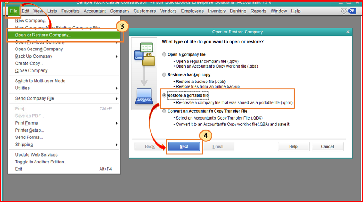Click the Cancel button
The width and height of the screenshot is (363, 202).
click(x=327, y=146)
